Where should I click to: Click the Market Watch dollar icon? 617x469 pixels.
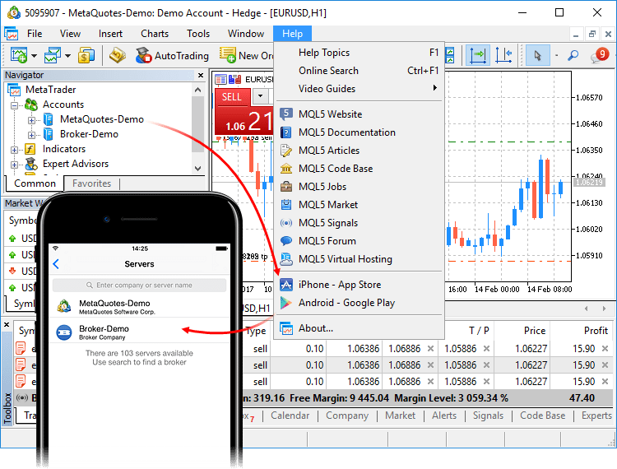tap(86, 55)
